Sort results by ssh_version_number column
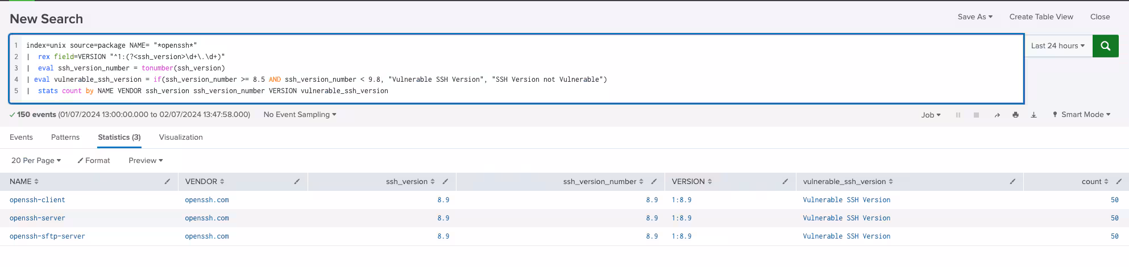This screenshot has width=1129, height=267. [x=603, y=182]
